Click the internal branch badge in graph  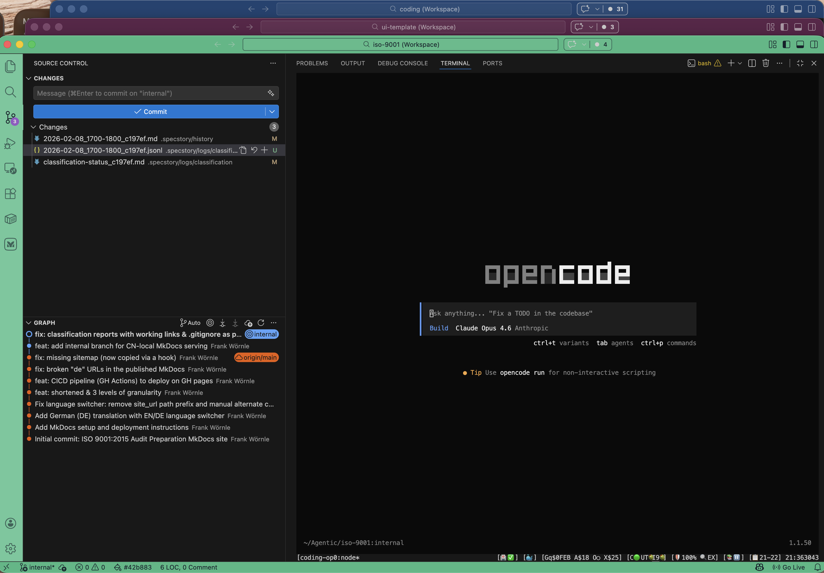tap(262, 334)
